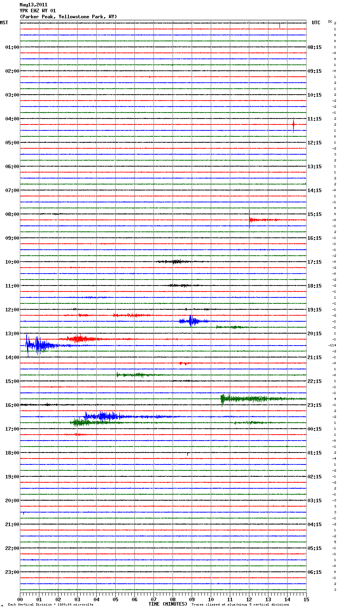Screen dimensions: 338x610
Task: Click the 00 minute axis tick label
Action: tap(20, 599)
